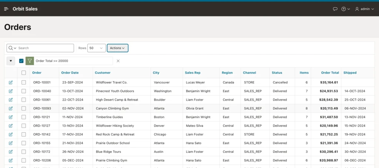Select the ORD-10061 row checkbox
Screen dimensions: 379x168
point(23,100)
